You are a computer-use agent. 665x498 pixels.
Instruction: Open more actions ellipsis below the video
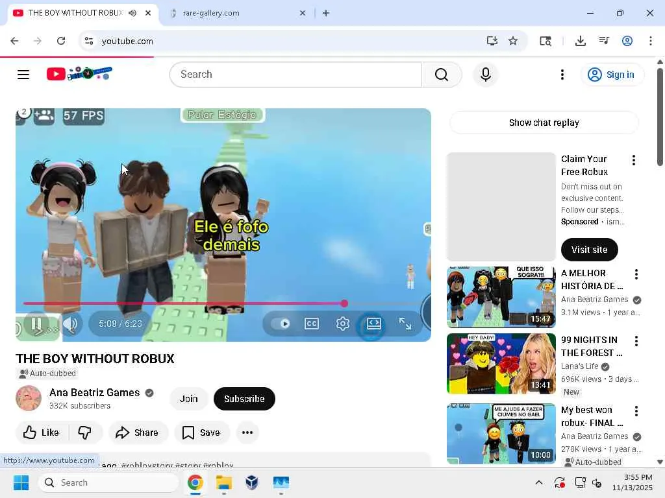click(x=247, y=433)
